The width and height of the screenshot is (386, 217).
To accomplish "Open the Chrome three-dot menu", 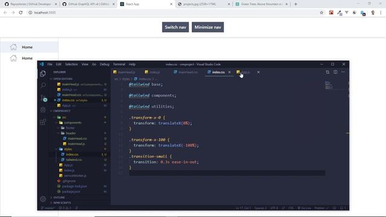I will (381, 13).
